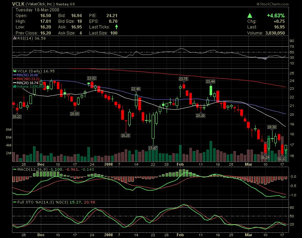The width and height of the screenshot is (302, 238).
Task: Select the Open value 16.50
Action: (45, 16)
